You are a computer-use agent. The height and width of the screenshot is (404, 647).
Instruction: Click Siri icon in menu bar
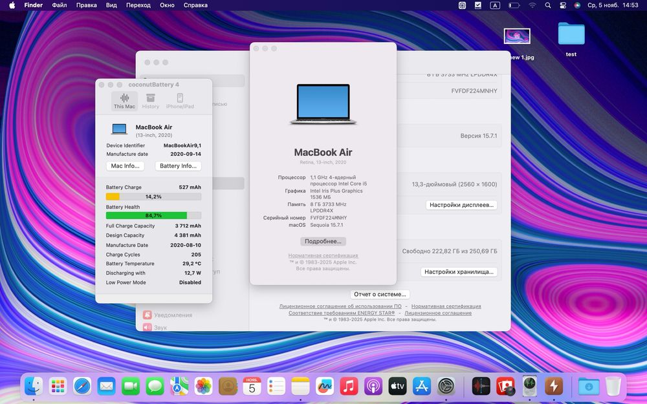577,5
